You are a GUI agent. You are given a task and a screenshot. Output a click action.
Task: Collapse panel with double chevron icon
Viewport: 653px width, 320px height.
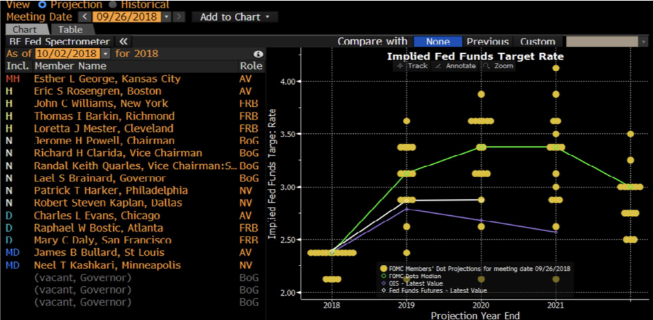point(123,42)
